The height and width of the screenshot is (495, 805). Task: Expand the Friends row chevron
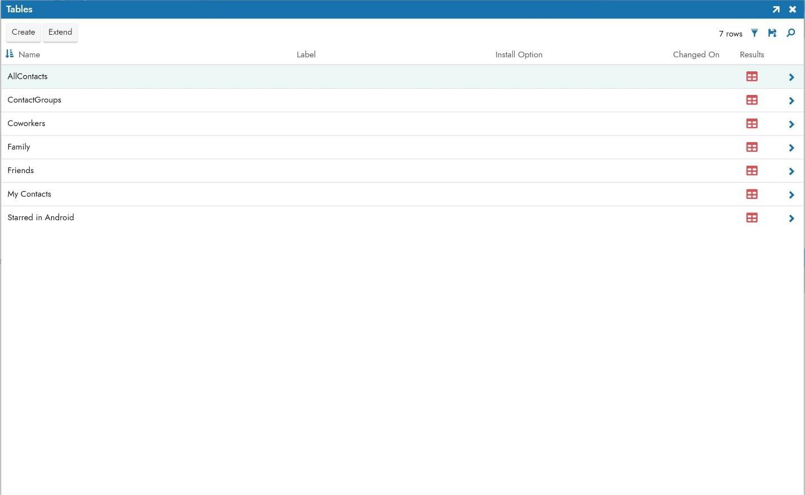click(x=791, y=171)
